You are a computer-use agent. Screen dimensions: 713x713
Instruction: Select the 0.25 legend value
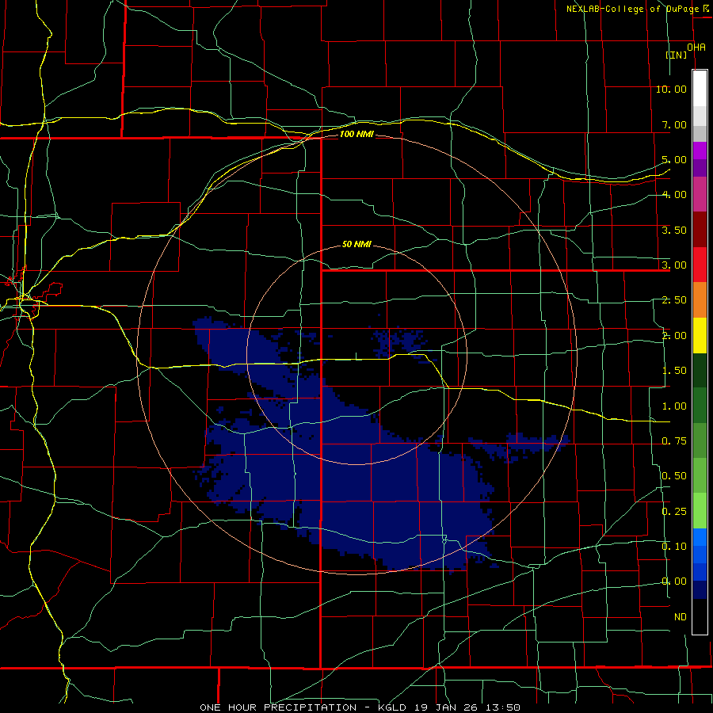(x=674, y=512)
